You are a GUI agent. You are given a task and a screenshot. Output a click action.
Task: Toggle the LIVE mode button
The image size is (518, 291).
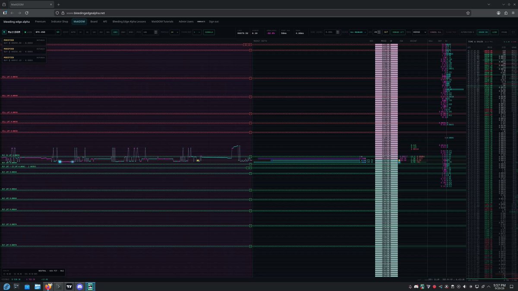click(x=495, y=32)
